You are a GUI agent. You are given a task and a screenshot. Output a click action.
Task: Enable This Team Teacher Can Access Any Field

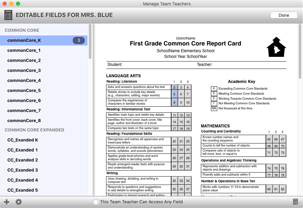(x=96, y=202)
